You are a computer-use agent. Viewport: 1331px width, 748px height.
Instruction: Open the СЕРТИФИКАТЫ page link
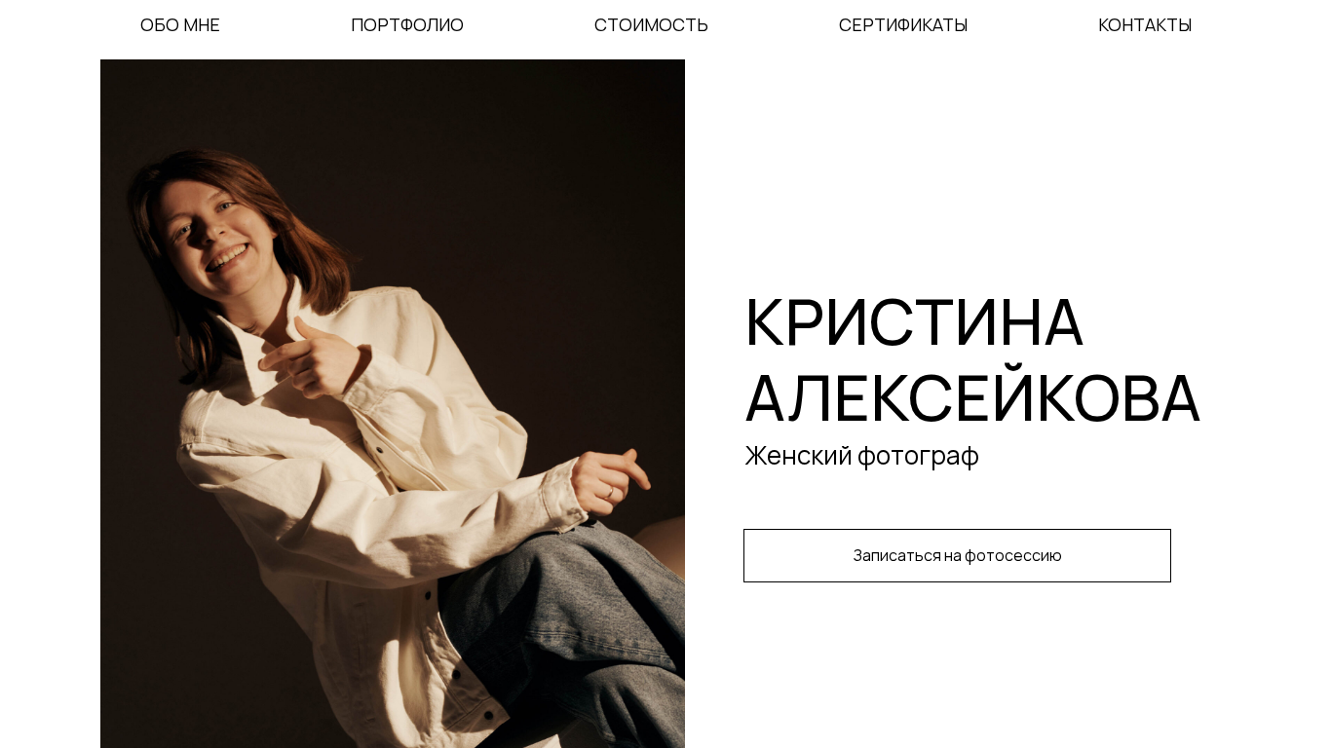click(903, 25)
